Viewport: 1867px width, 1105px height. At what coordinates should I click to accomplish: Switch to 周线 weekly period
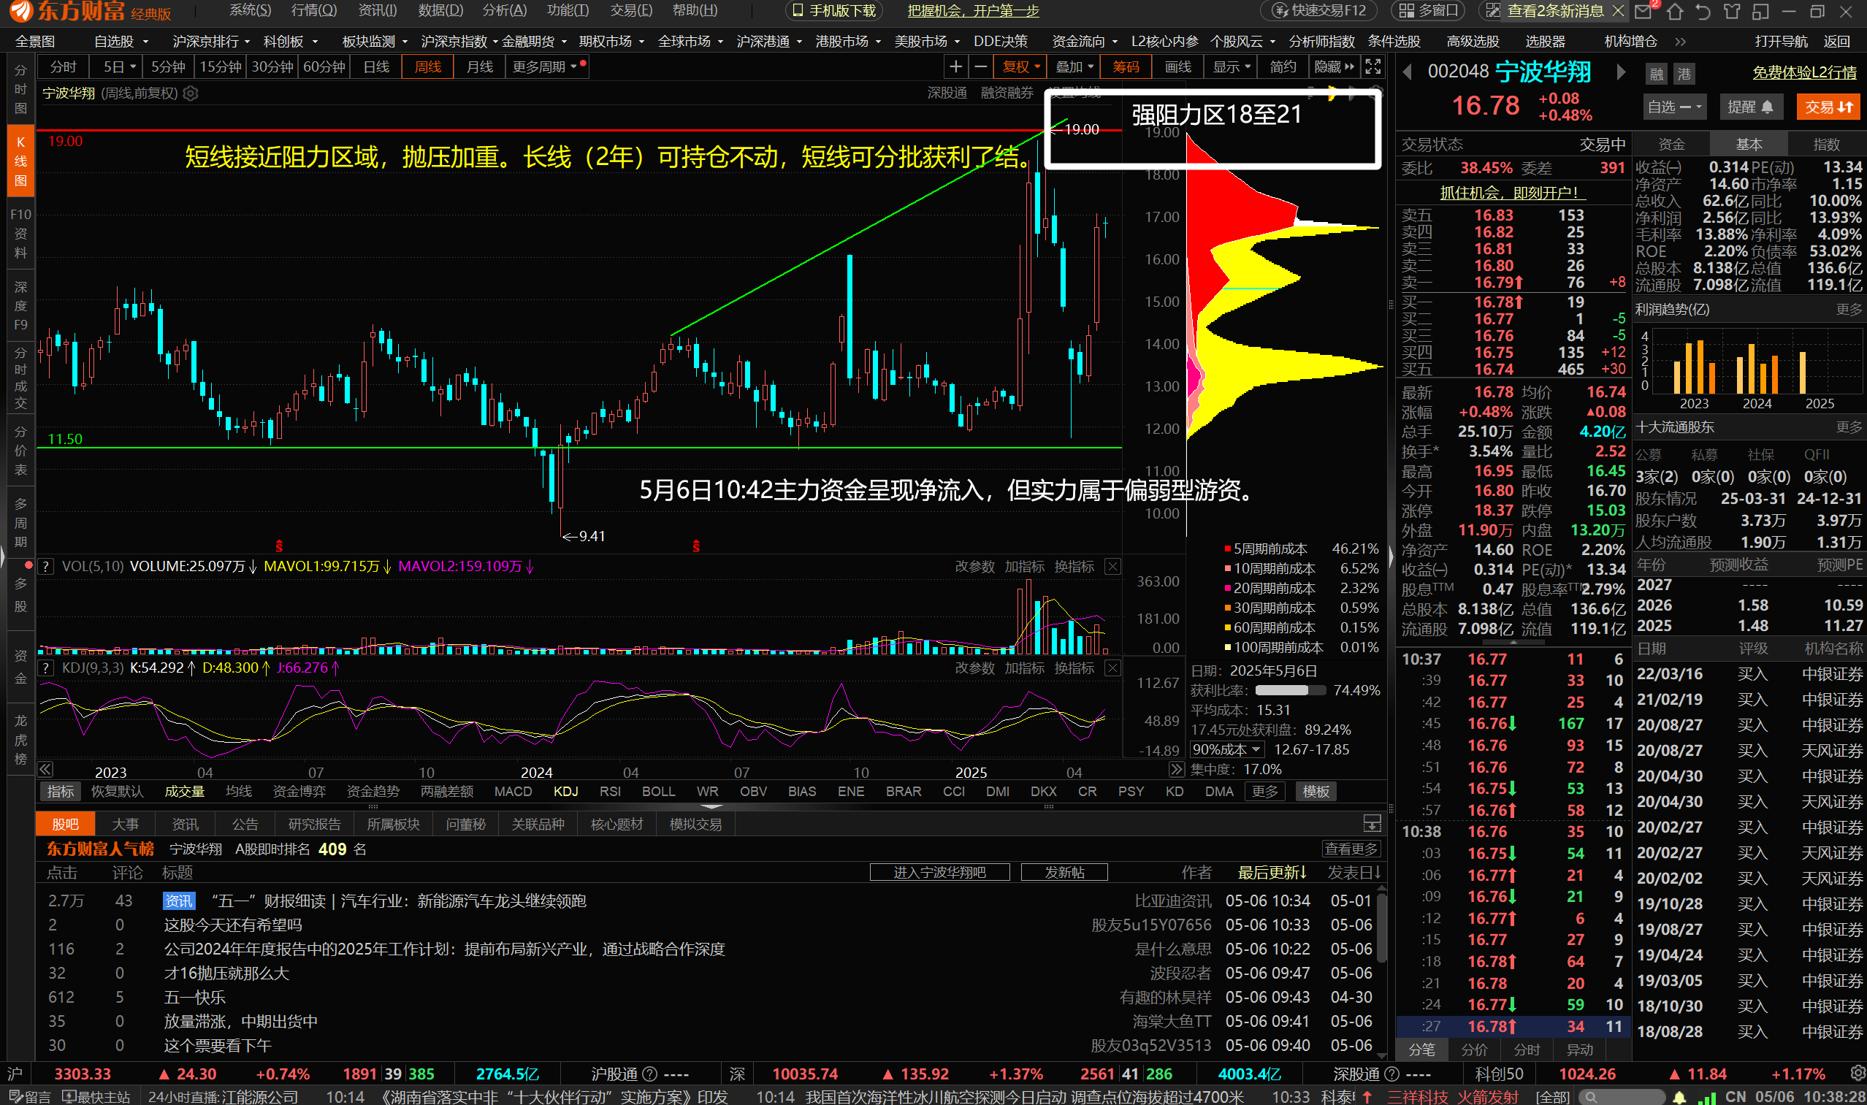(x=427, y=67)
